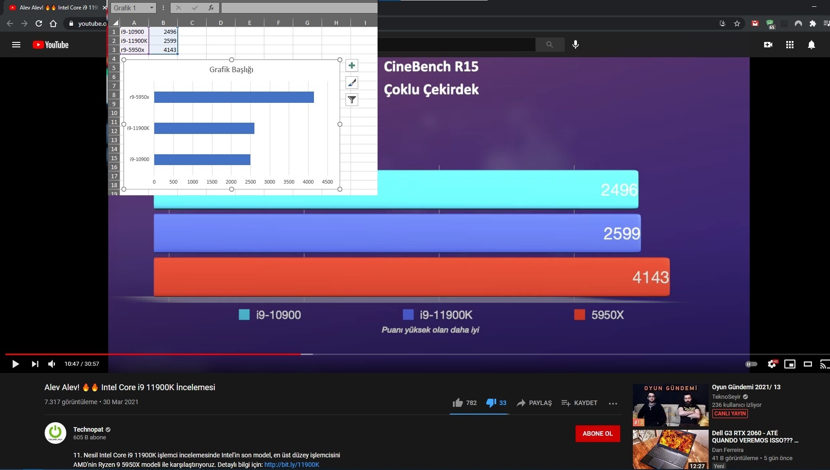Open the Oyun Gündemi live video thumbnail
The width and height of the screenshot is (830, 470).
670,405
